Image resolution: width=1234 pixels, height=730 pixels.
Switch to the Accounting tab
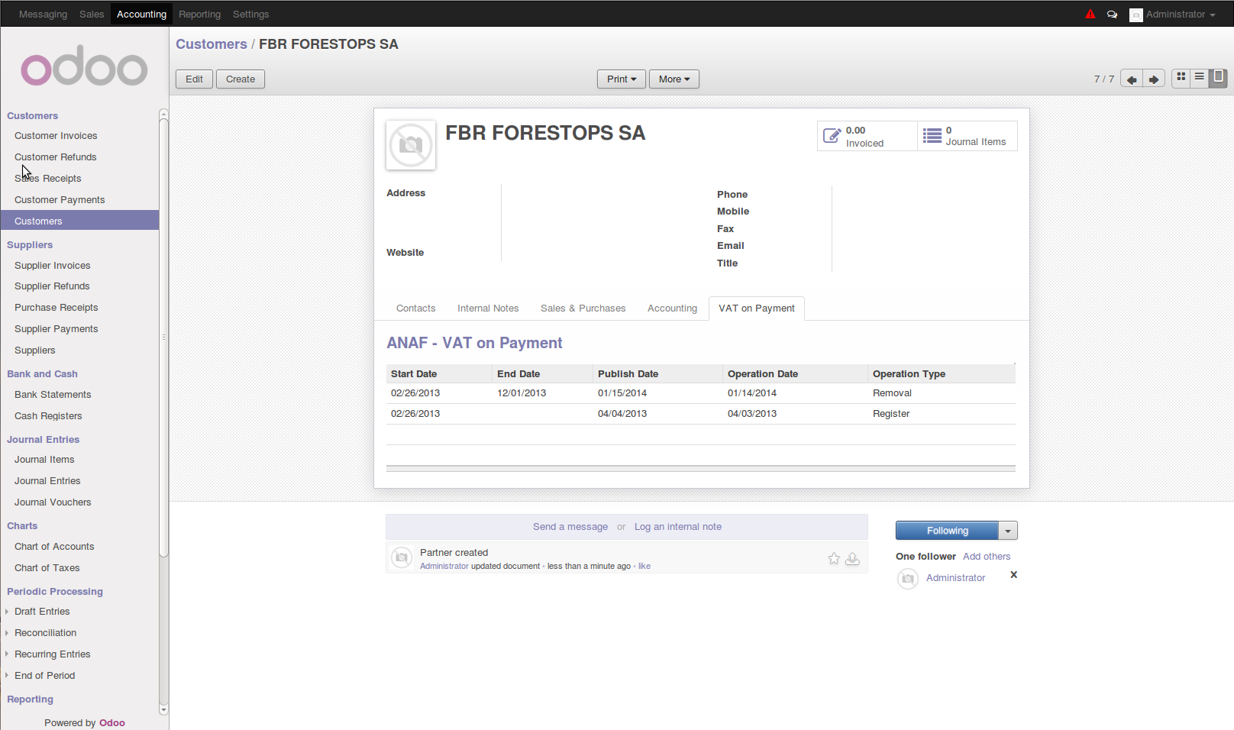[x=672, y=308]
